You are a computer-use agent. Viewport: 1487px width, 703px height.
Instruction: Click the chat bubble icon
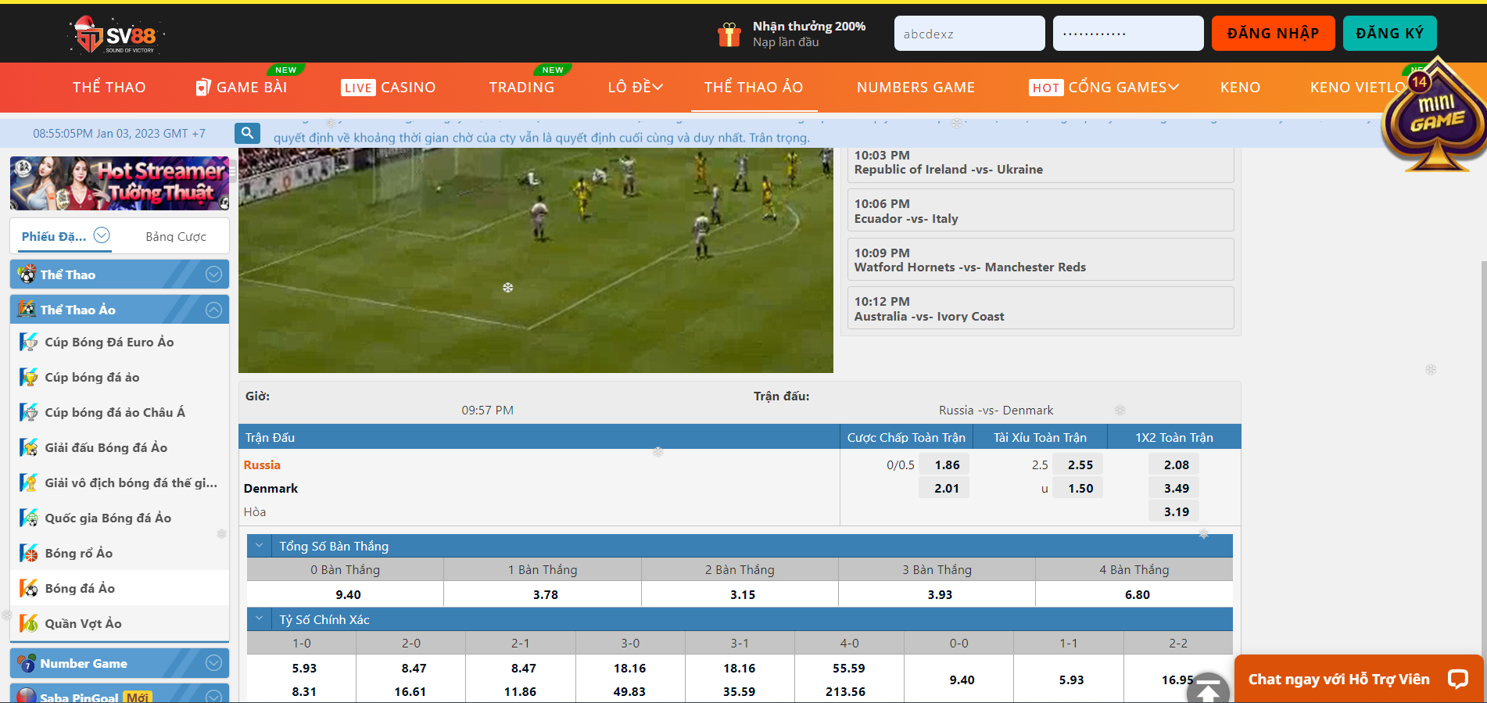(x=1457, y=678)
